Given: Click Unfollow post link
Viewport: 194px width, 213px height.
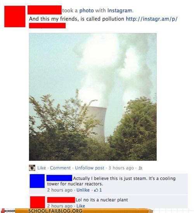Looking at the screenshot, I should (90, 168).
